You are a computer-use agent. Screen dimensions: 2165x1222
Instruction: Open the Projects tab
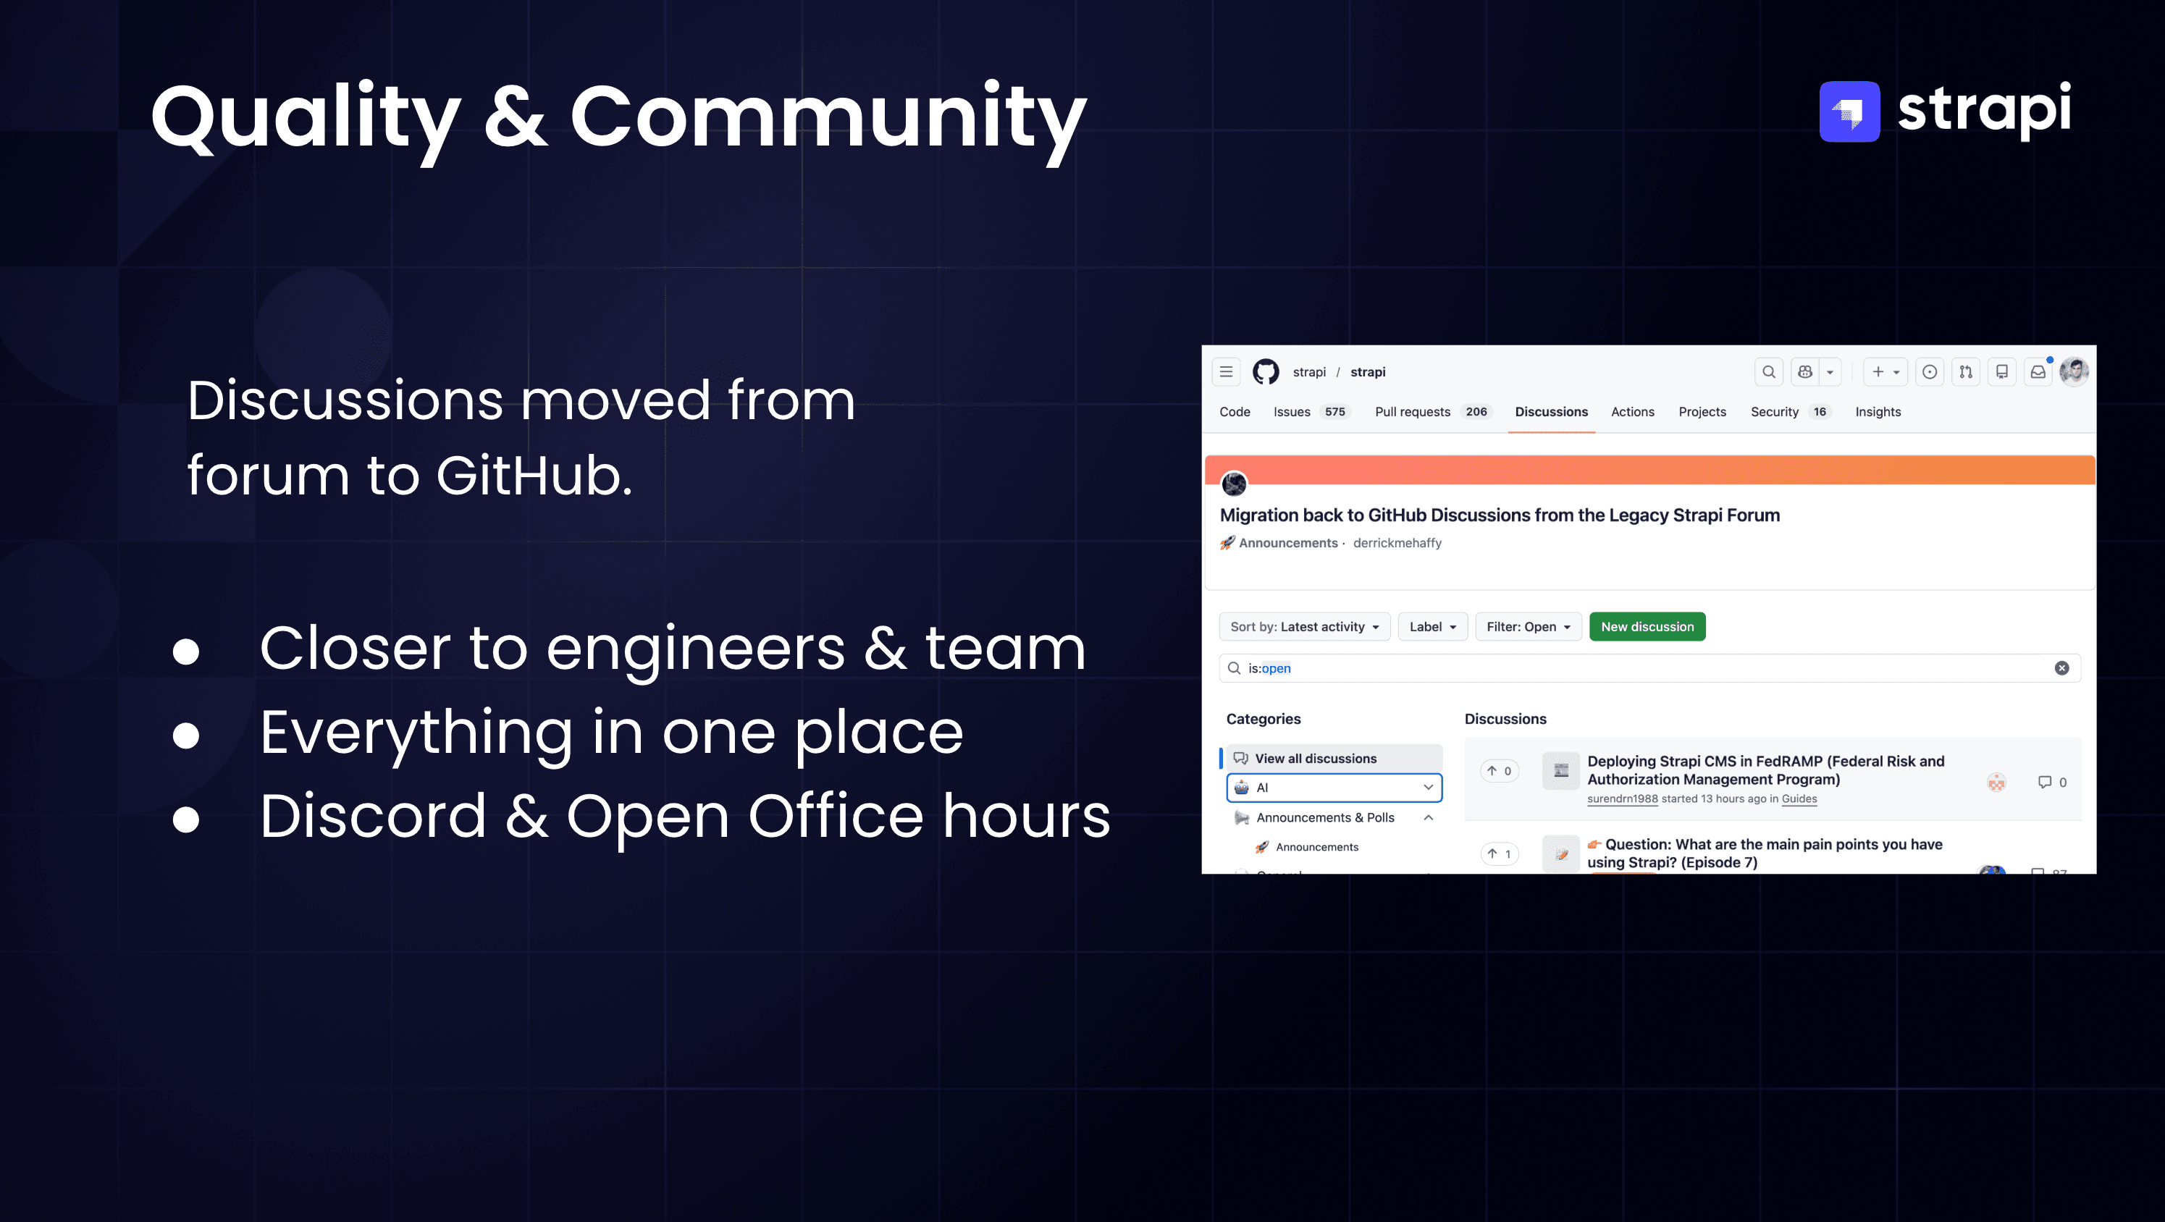coord(1702,412)
